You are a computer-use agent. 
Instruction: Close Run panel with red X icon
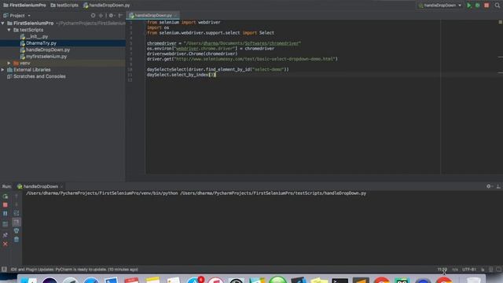6,244
